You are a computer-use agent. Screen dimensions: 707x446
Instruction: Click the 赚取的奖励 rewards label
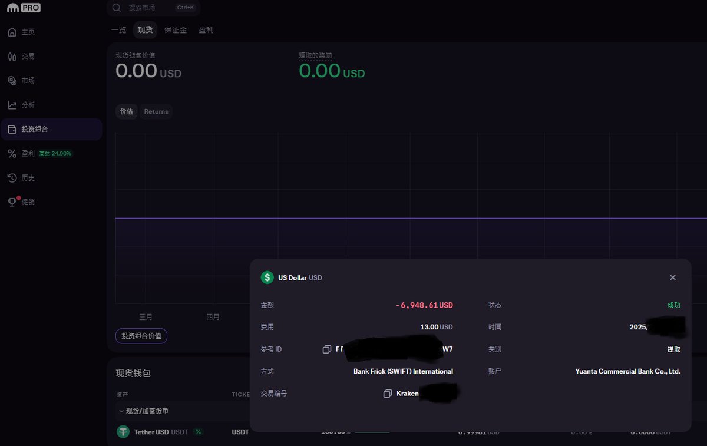click(x=315, y=55)
